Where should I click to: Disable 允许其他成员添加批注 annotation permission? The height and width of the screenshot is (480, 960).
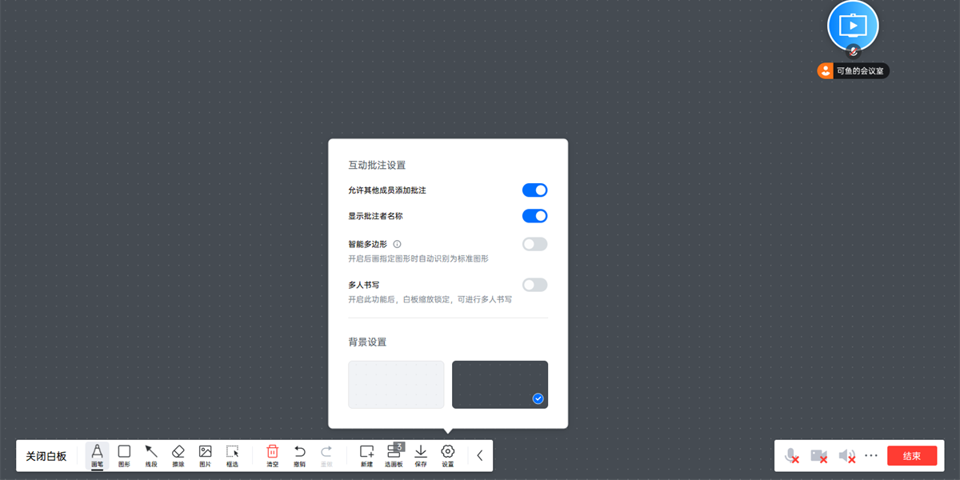point(534,190)
